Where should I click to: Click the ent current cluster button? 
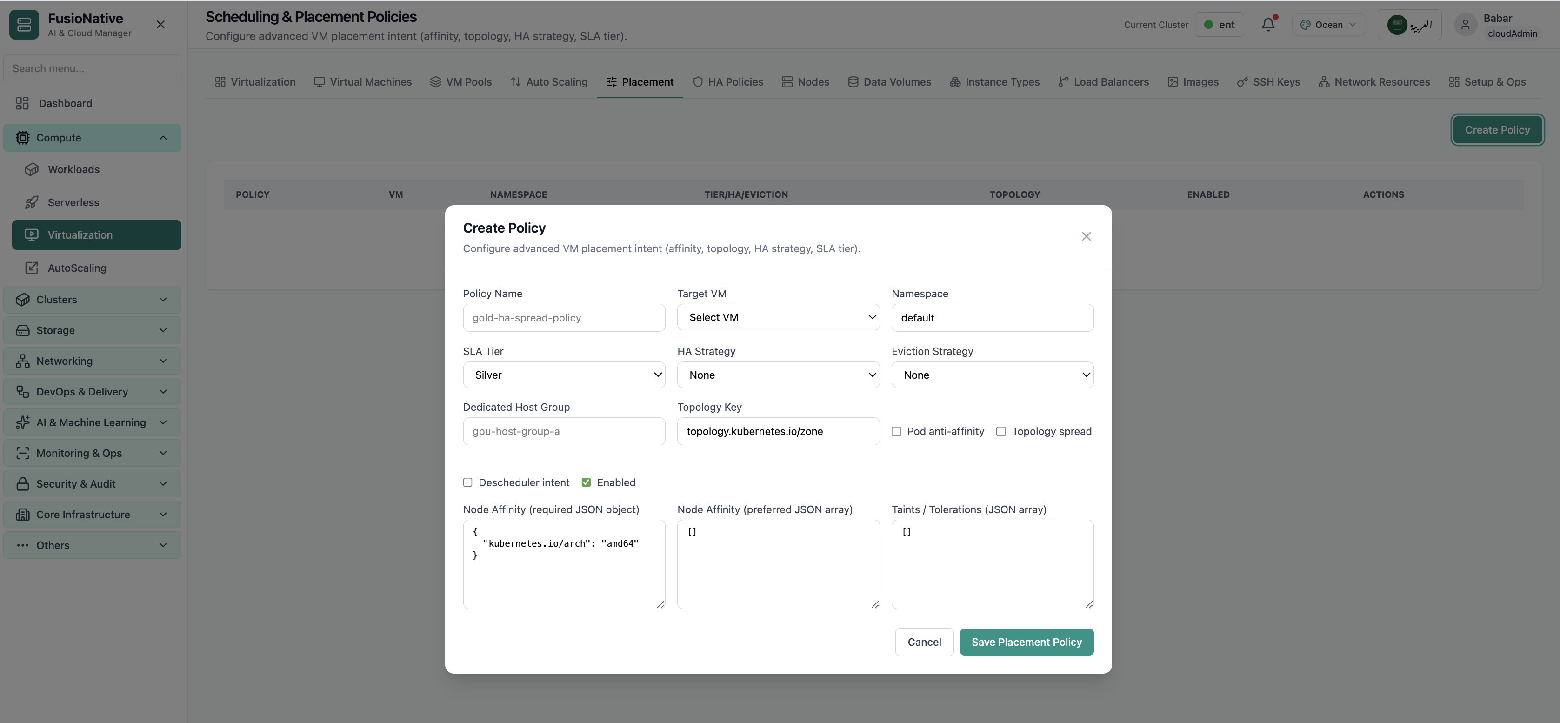(x=1219, y=25)
